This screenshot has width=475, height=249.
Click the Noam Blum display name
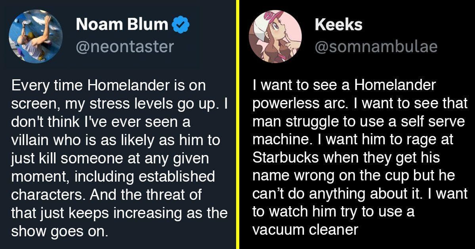[x=122, y=25]
